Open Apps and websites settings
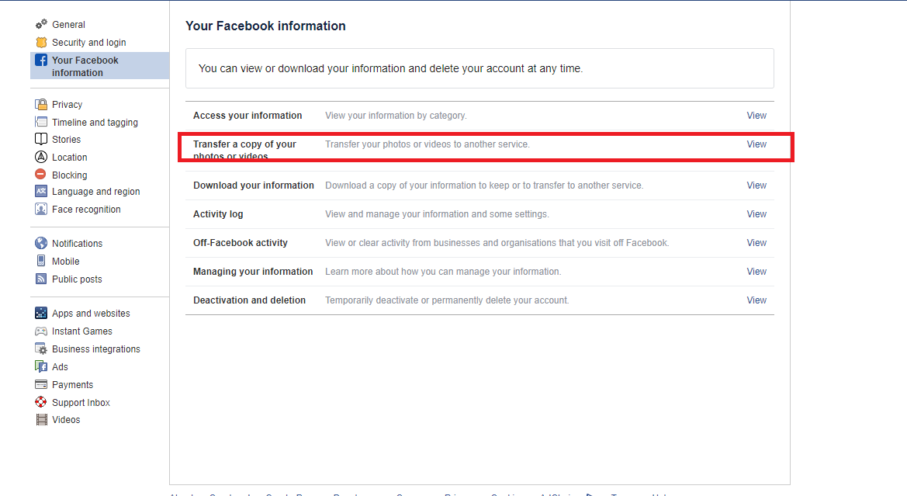The width and height of the screenshot is (907, 496). [x=91, y=314]
